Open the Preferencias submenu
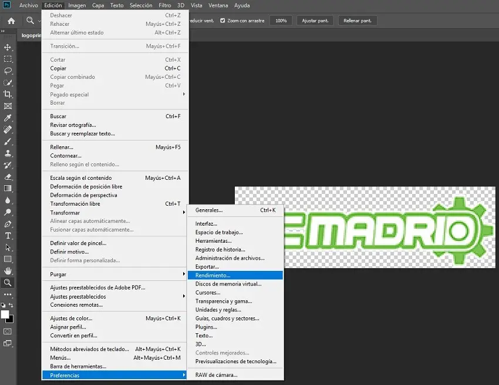 coord(114,375)
